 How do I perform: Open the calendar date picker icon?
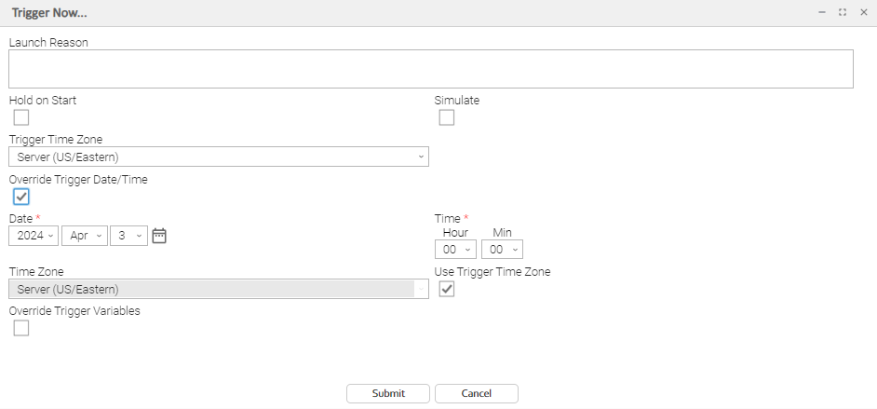point(159,236)
